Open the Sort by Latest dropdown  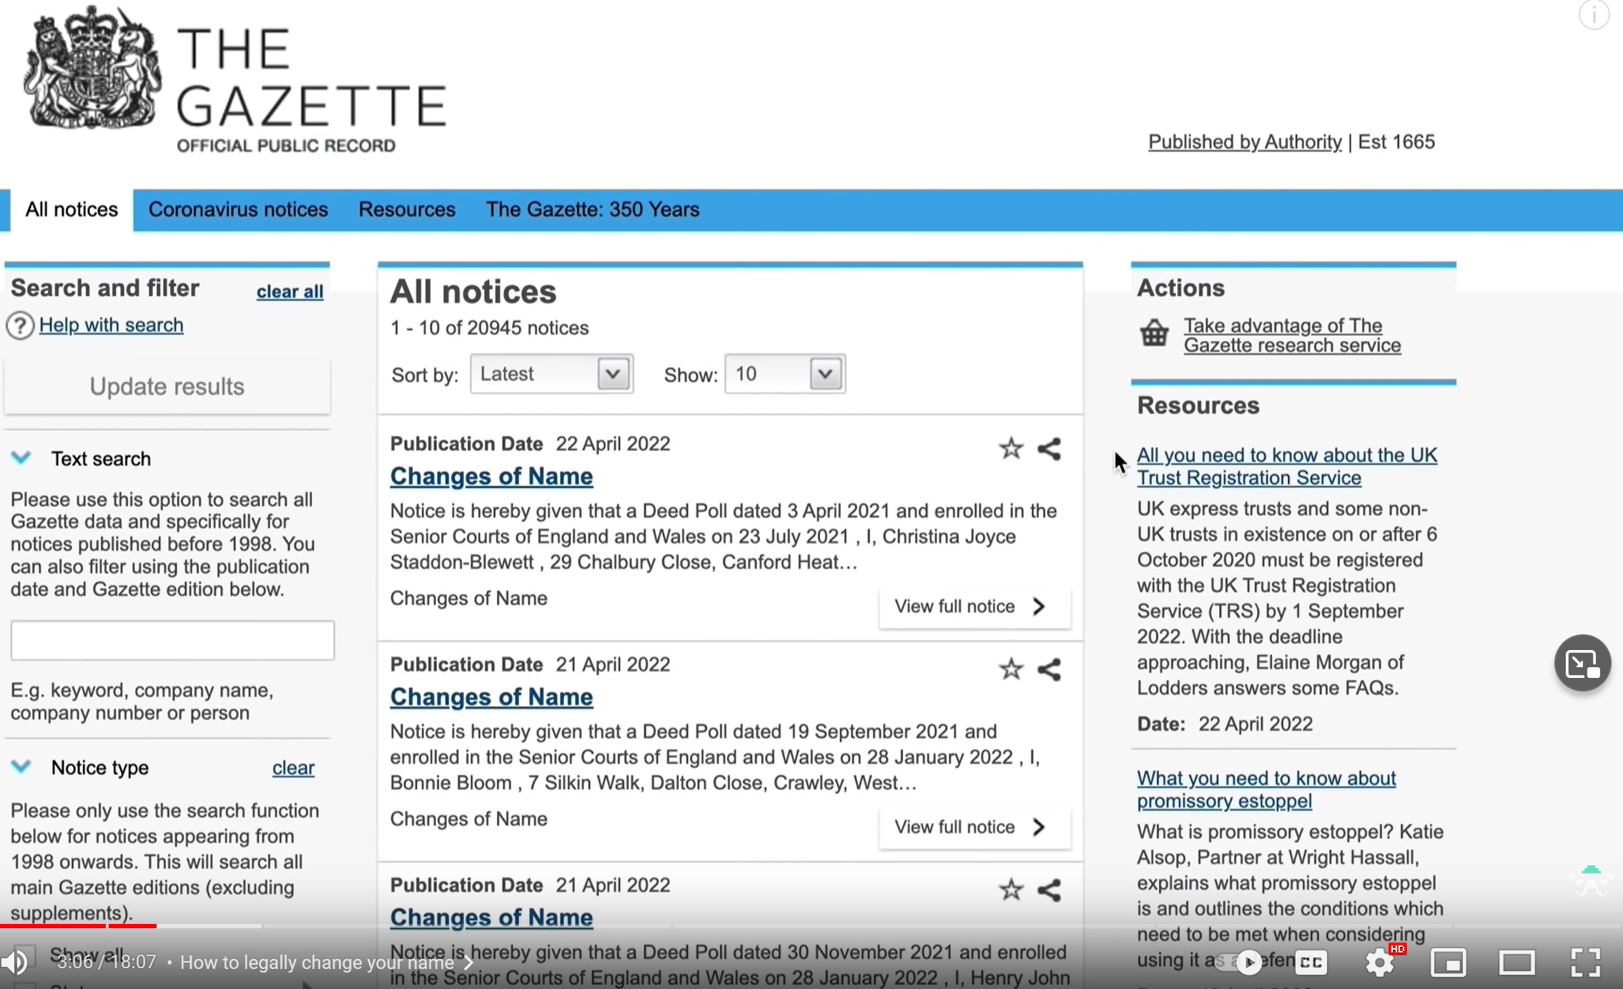click(551, 374)
